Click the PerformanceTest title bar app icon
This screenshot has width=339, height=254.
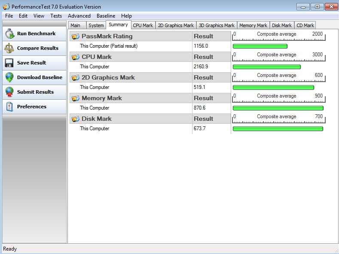(x=6, y=7)
